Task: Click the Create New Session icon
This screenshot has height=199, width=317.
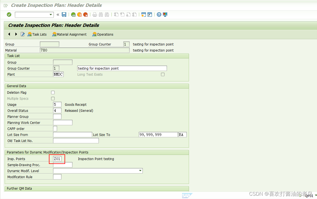Action: click(x=144, y=15)
